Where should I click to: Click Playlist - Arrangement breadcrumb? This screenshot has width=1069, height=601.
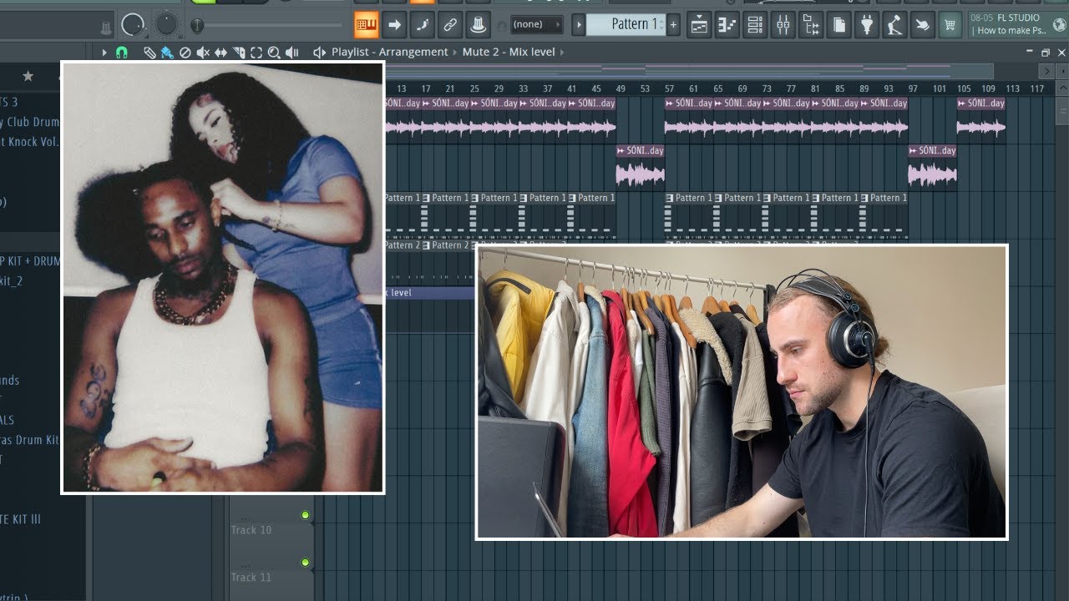[390, 52]
